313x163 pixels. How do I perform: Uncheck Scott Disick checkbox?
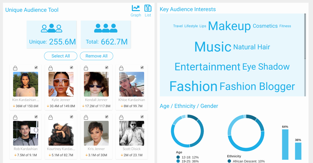coord(142,117)
